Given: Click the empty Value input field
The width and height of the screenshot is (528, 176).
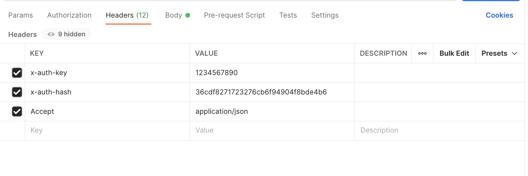Looking at the screenshot, I should (272, 130).
